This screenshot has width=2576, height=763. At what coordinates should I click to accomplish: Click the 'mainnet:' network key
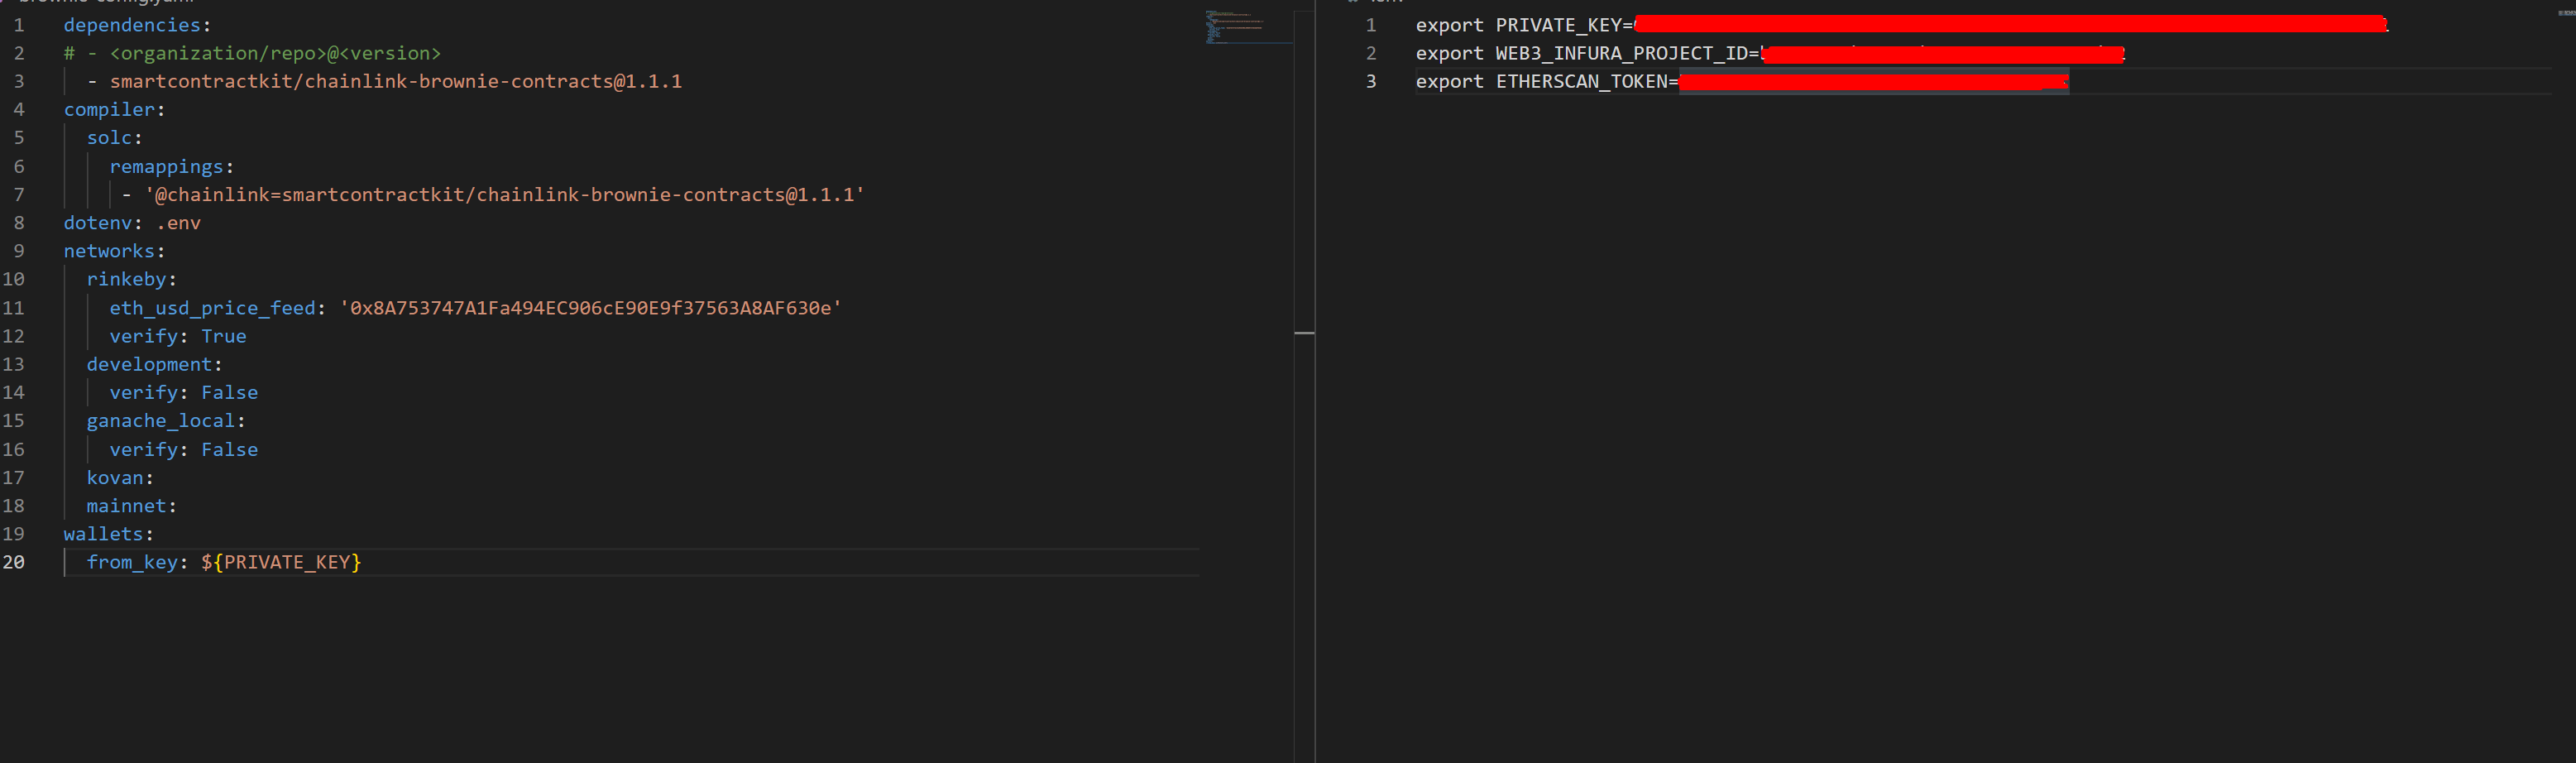131,506
